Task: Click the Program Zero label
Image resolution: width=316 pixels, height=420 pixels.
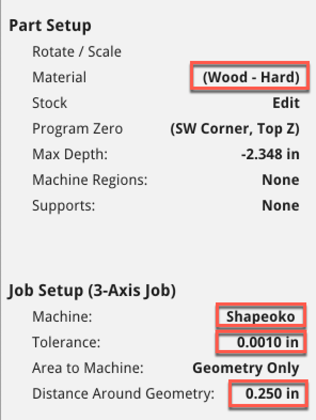Action: point(77,129)
